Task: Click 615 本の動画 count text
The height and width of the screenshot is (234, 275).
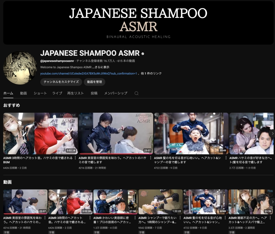Action: click(126, 61)
